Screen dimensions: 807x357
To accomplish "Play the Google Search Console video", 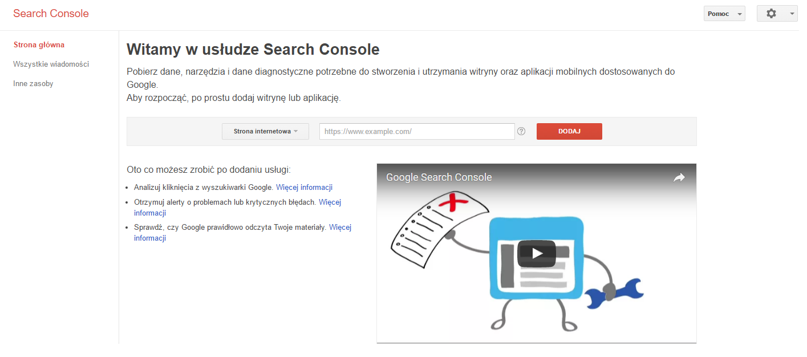I will pos(536,254).
